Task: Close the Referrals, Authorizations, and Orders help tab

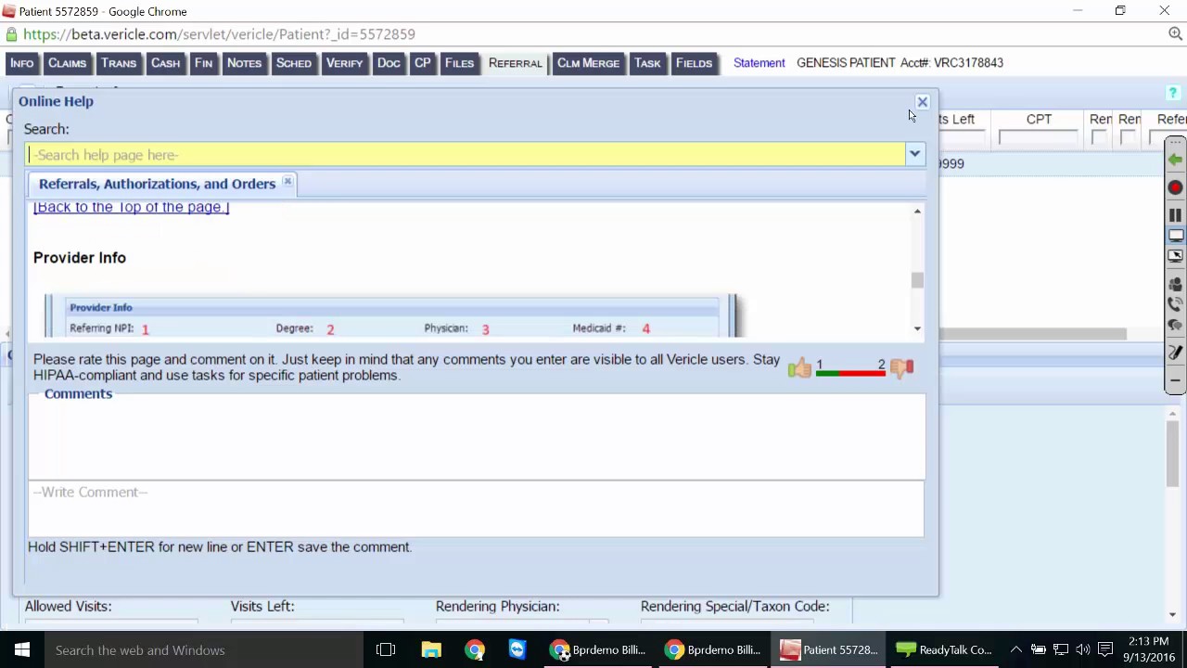Action: pos(287,182)
